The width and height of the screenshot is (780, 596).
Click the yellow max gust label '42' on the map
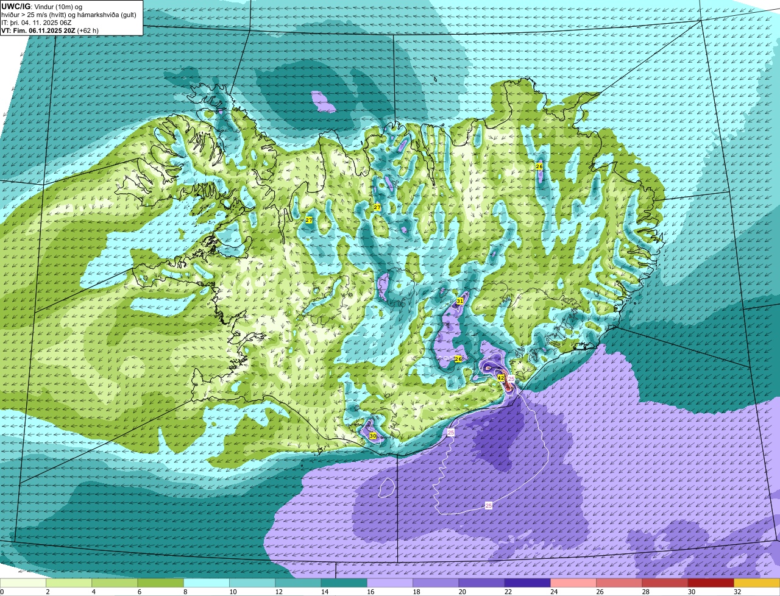click(500, 378)
